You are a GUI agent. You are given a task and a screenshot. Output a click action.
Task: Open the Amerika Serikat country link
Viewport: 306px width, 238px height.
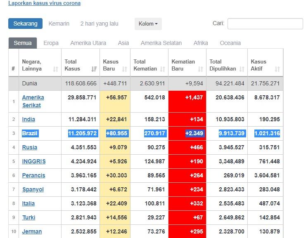33,101
